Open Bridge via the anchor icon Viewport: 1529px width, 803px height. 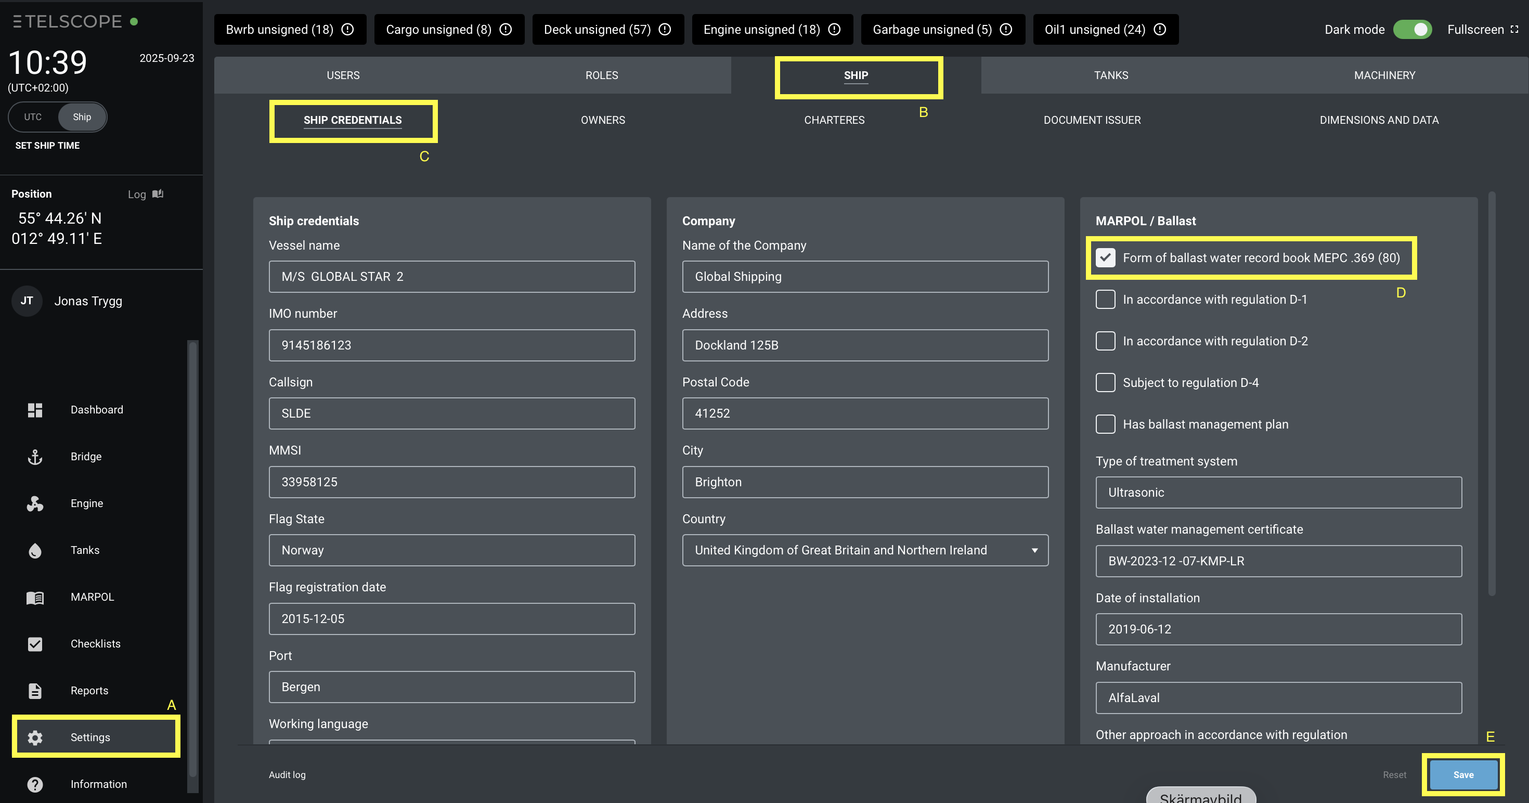coord(35,457)
